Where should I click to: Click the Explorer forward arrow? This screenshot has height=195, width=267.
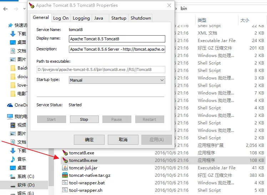click(16, 9)
